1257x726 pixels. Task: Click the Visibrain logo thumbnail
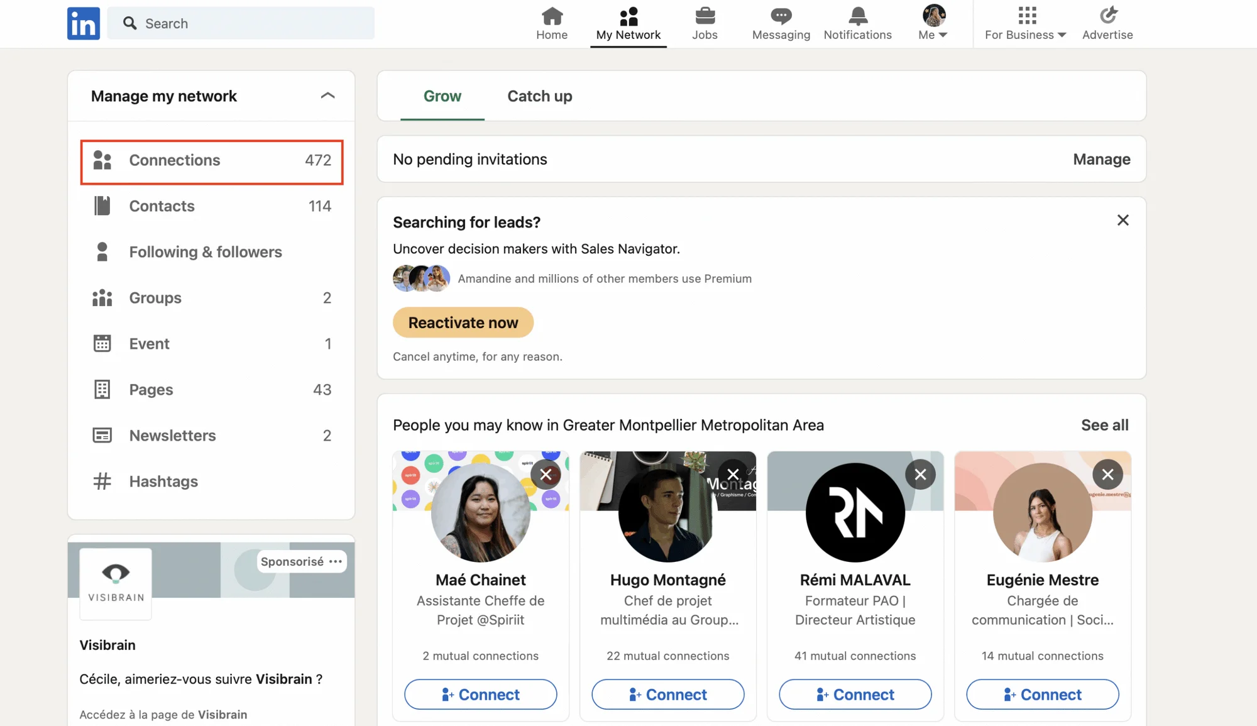pos(116,584)
